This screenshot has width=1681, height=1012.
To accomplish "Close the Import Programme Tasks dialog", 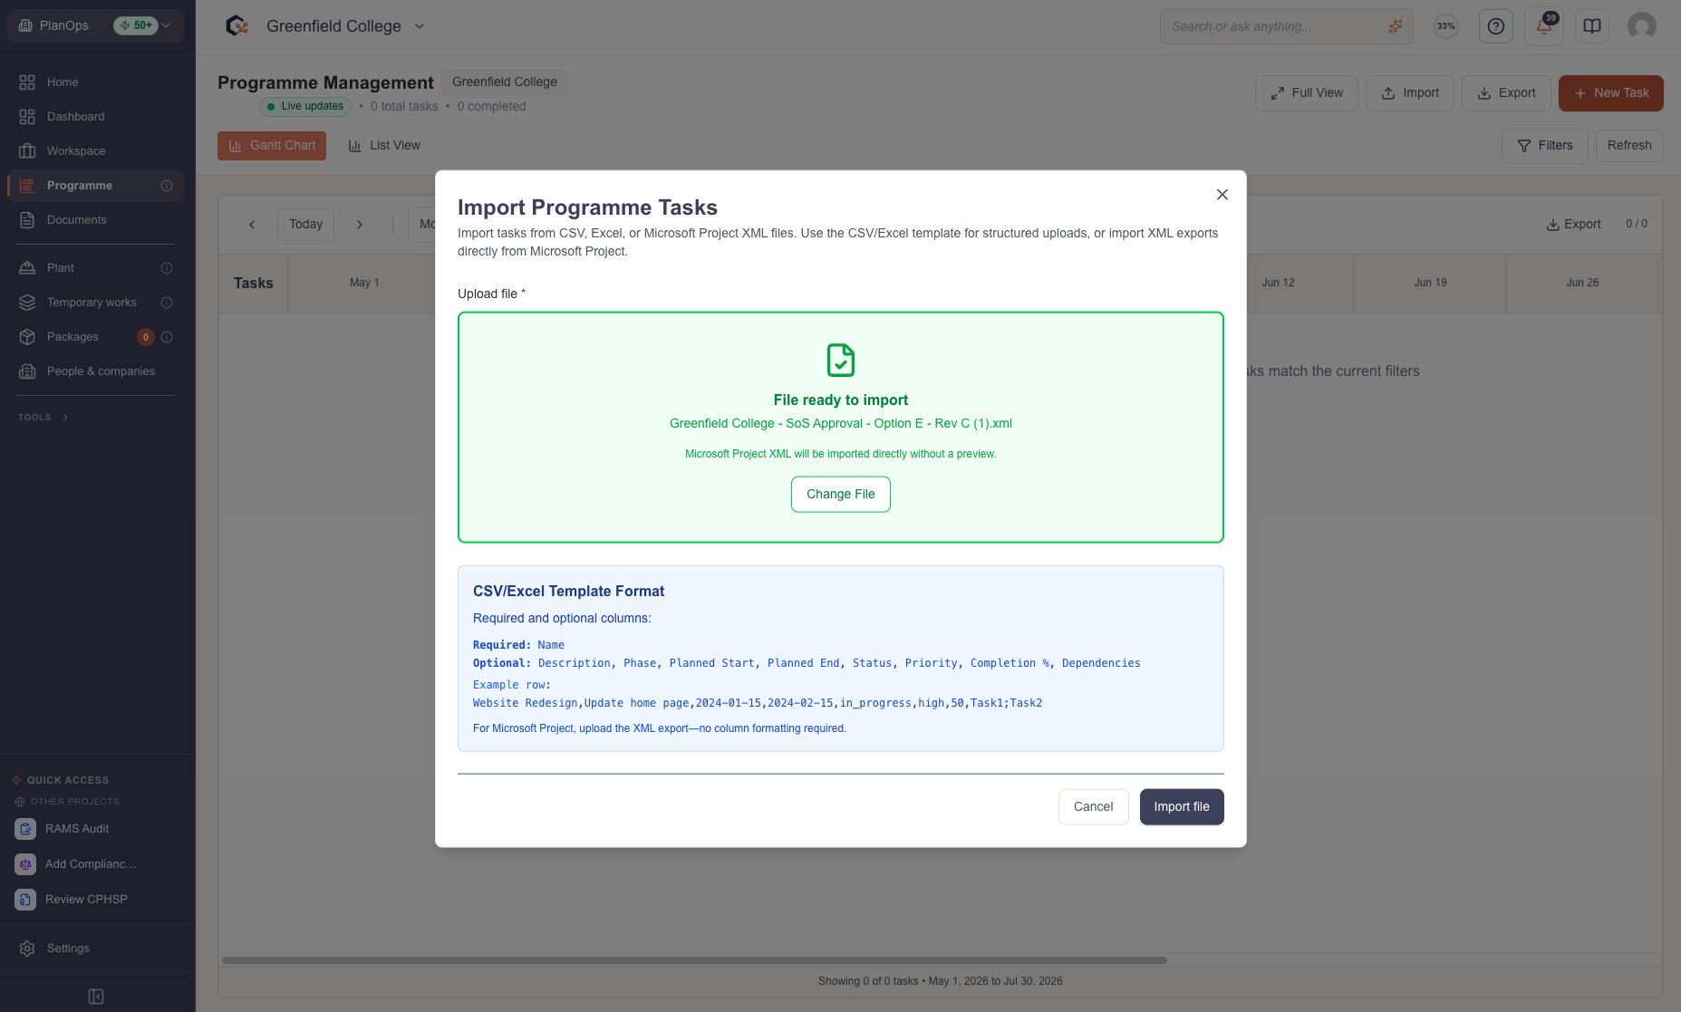I will [x=1222, y=195].
